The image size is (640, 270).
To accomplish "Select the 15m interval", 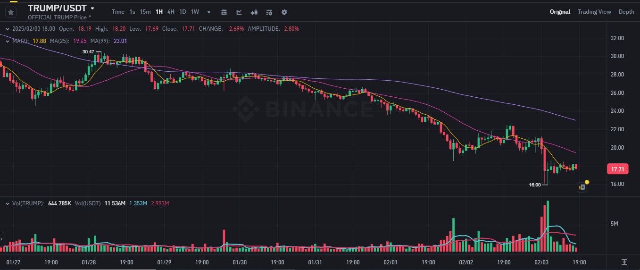I will [x=145, y=12].
